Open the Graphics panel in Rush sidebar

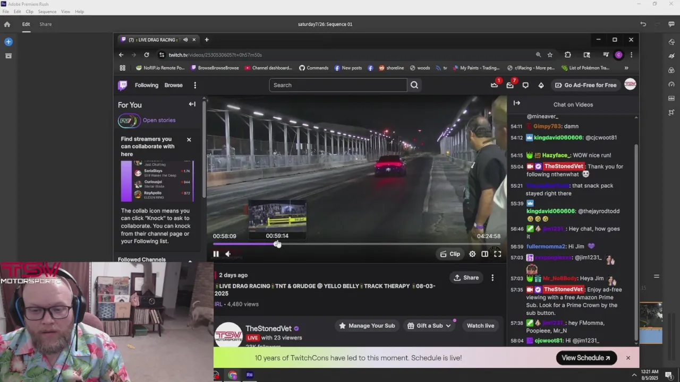point(671,42)
